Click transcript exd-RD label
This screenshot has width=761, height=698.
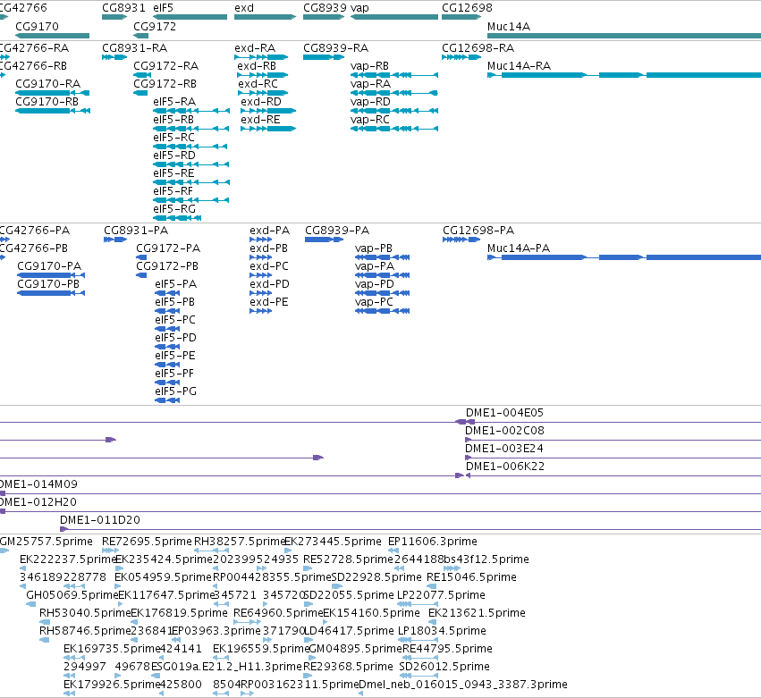click(261, 102)
